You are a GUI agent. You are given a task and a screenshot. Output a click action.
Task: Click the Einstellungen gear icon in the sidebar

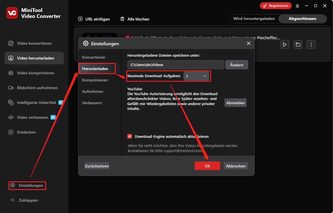coord(13,185)
